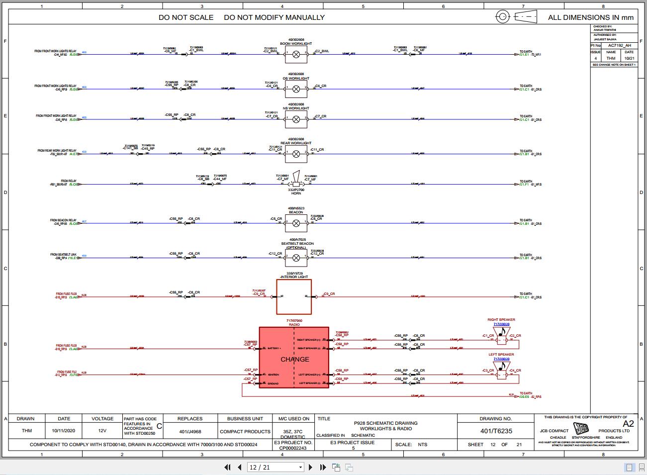Select the 400/N5523 Beacon symbol
Screen dimensions: 647x475
tap(295, 222)
